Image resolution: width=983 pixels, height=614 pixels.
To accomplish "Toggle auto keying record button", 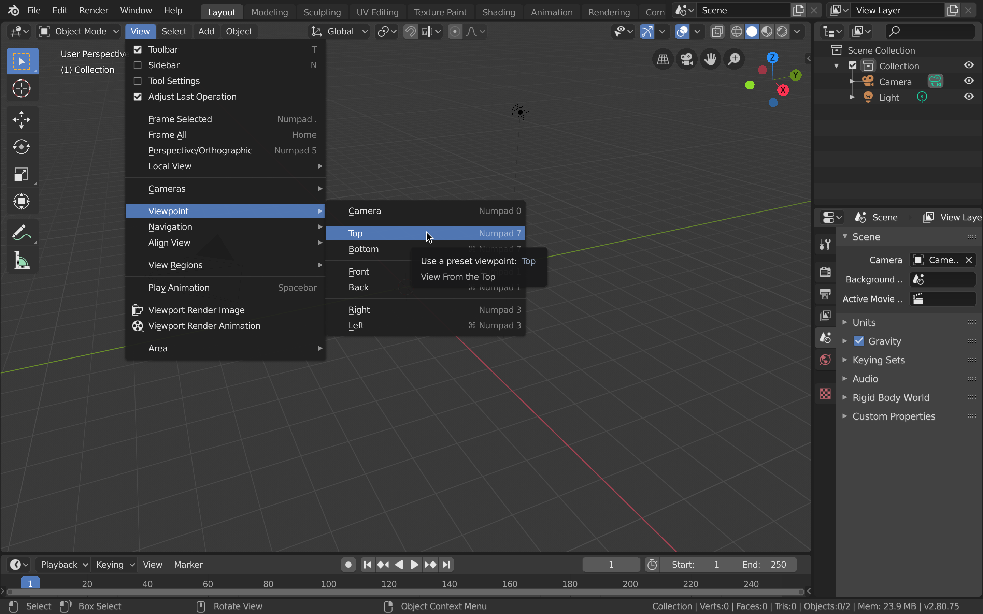I will pyautogui.click(x=348, y=565).
